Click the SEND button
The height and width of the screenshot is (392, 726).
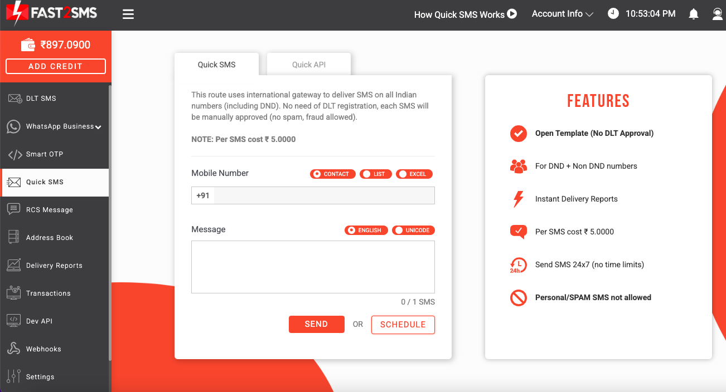pos(317,324)
